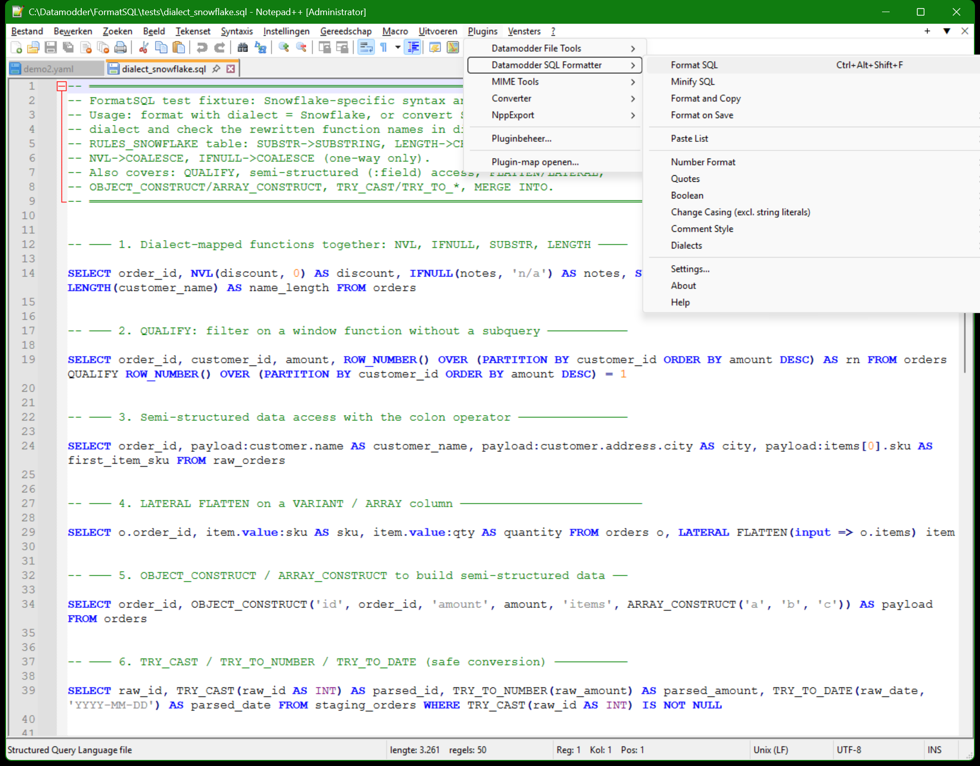Select the Quotes menu entry
This screenshot has width=980, height=766.
click(813, 179)
